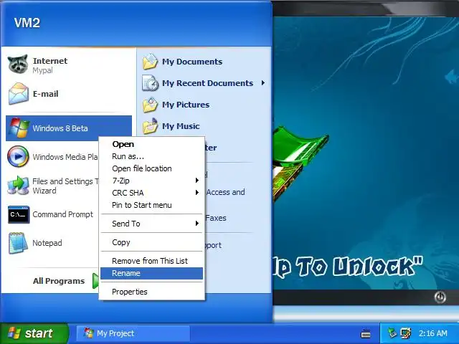This screenshot has height=344, width=459.
Task: Click the My Recent Documents clock icon
Action: pyautogui.click(x=150, y=83)
